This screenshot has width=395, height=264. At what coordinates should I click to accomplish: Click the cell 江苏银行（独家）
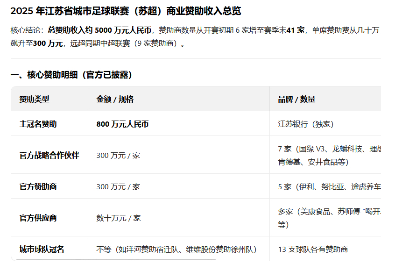pyautogui.click(x=306, y=124)
